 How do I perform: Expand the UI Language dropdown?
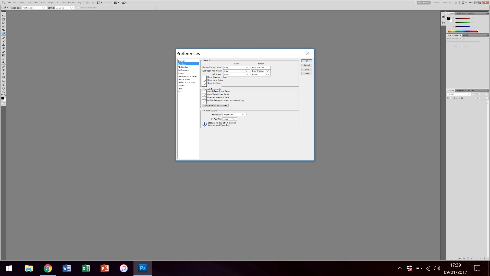click(234, 115)
